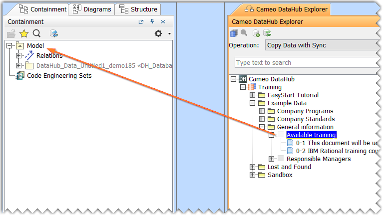Image resolution: width=383 pixels, height=216 pixels.
Task: Click the Diagrams tab icon
Action: [x=77, y=9]
